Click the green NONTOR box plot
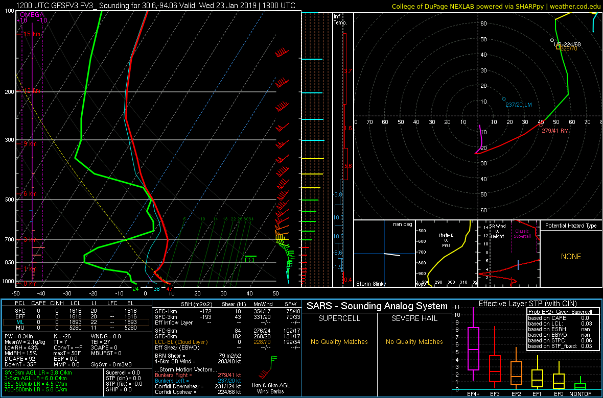The width and height of the screenshot is (603, 398). tap(580, 385)
